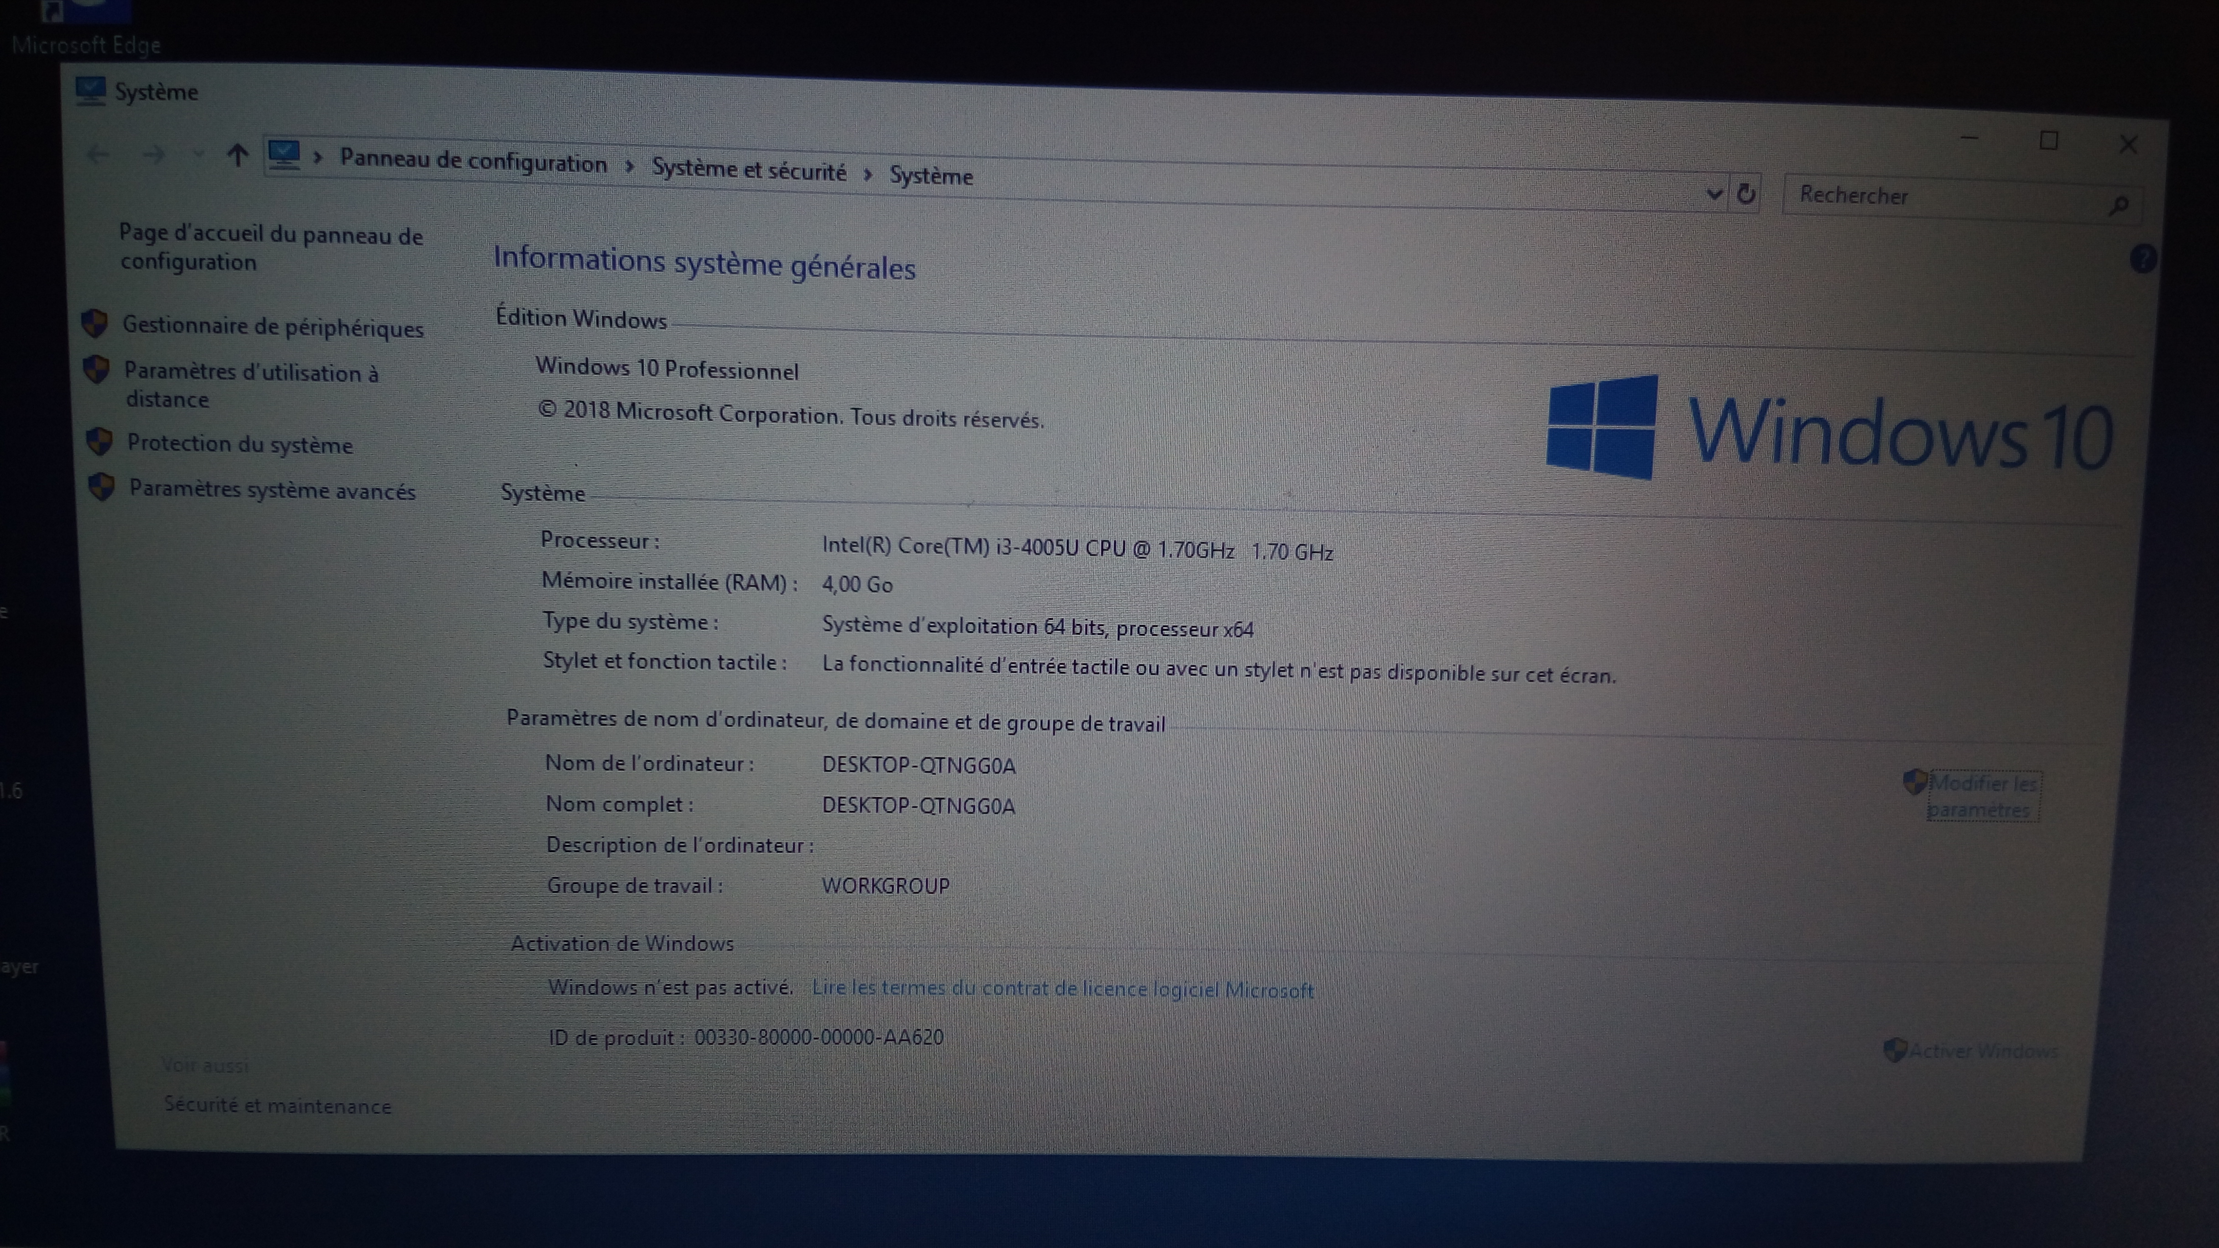Image resolution: width=2219 pixels, height=1248 pixels.
Task: Click Activer Windows link
Action: pos(1983,1051)
